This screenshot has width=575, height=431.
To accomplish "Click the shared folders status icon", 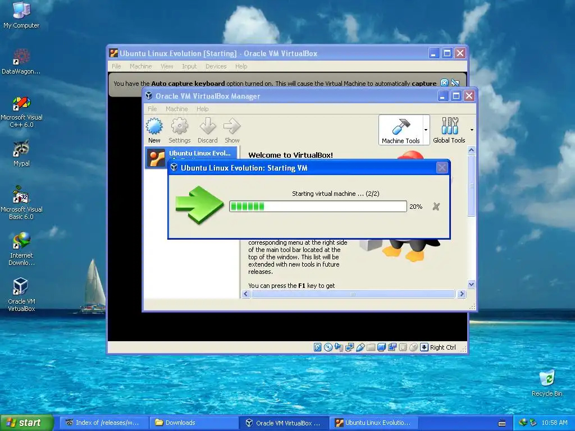I will [x=371, y=347].
